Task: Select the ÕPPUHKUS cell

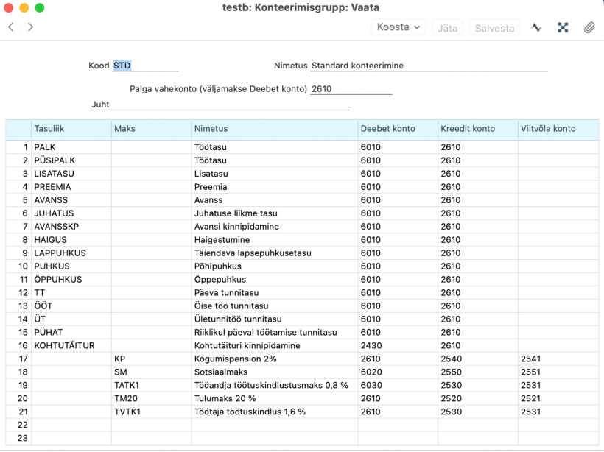Action: pyautogui.click(x=71, y=280)
